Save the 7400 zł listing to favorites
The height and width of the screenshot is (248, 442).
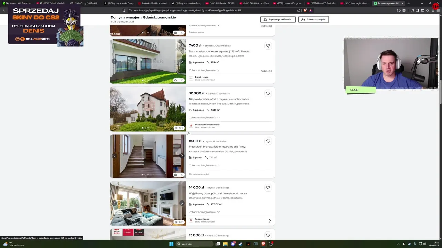[x=268, y=46]
